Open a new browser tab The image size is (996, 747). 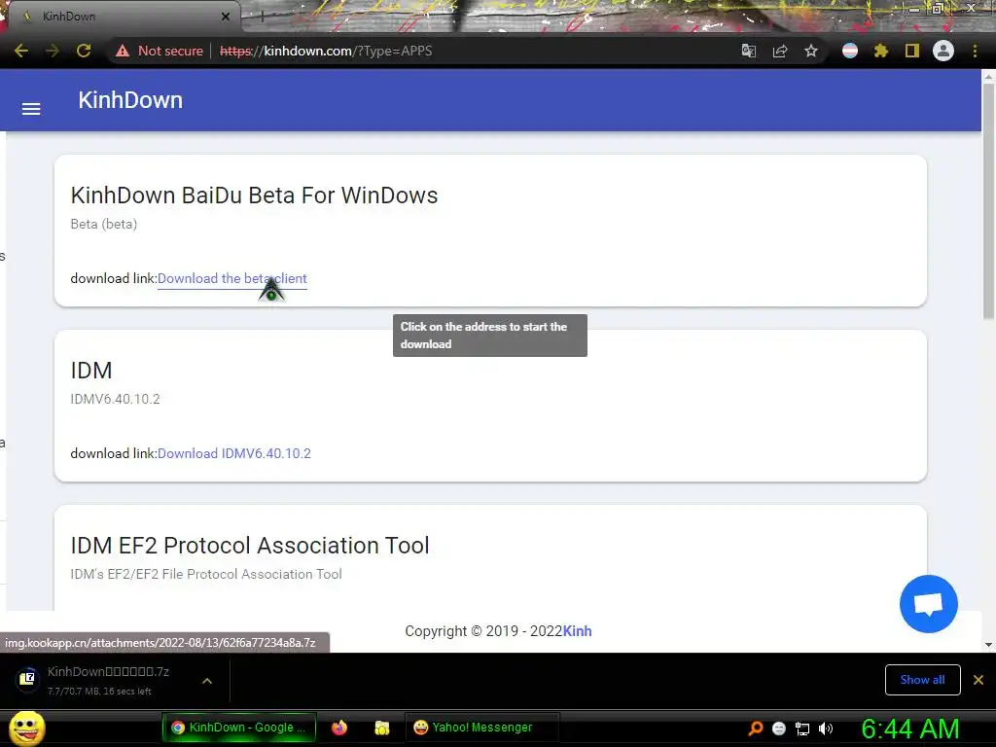pyautogui.click(x=262, y=17)
